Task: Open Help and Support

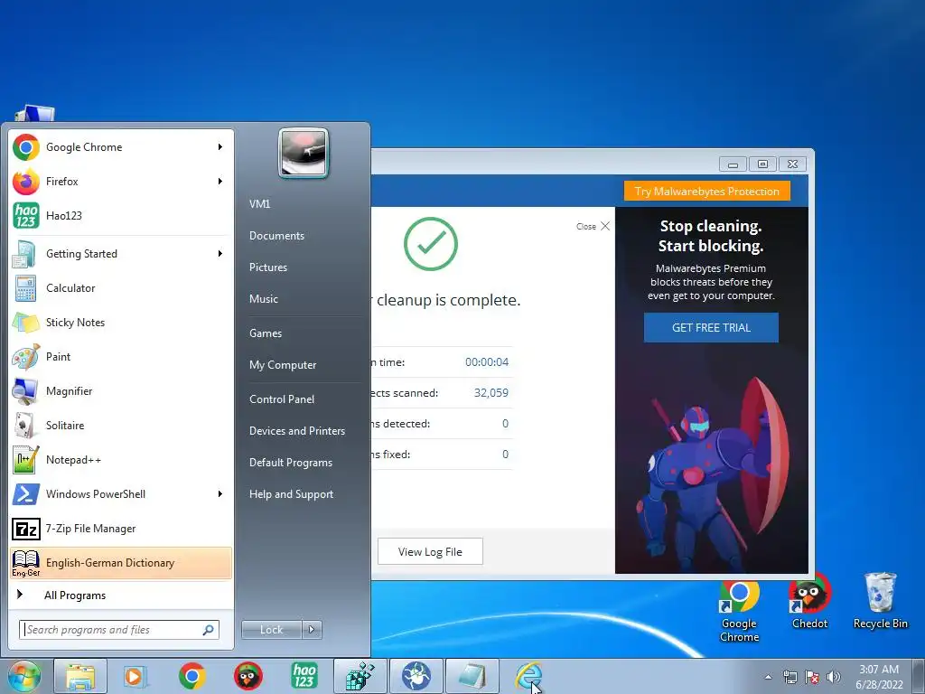Action: click(x=291, y=494)
